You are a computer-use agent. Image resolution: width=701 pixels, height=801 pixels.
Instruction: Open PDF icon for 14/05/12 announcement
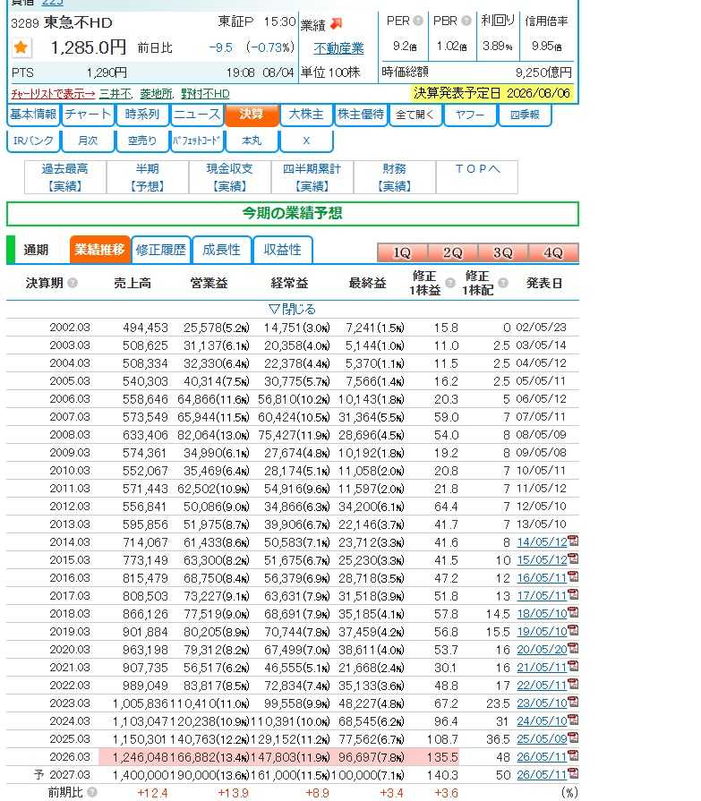(x=573, y=541)
